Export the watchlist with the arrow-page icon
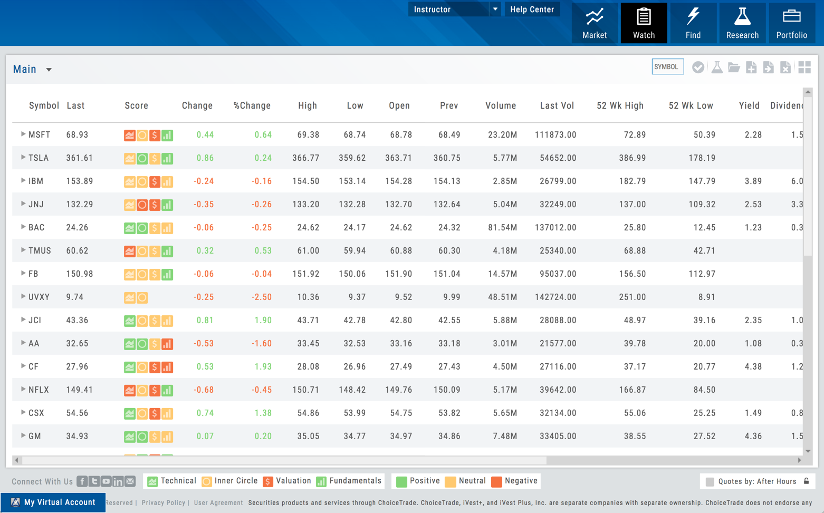The image size is (824, 513). click(x=769, y=67)
